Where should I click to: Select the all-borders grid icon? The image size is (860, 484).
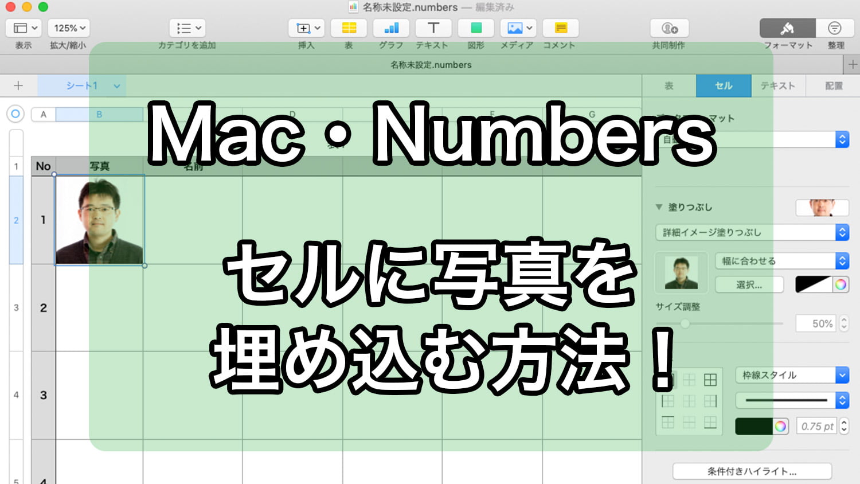coord(710,380)
